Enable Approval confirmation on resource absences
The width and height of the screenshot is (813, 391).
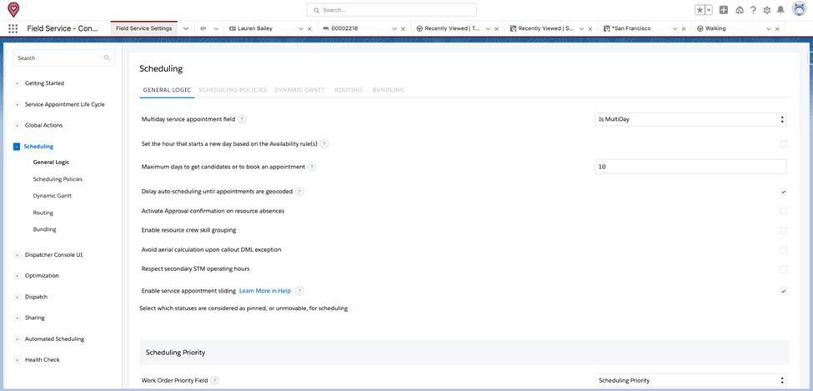click(x=784, y=211)
